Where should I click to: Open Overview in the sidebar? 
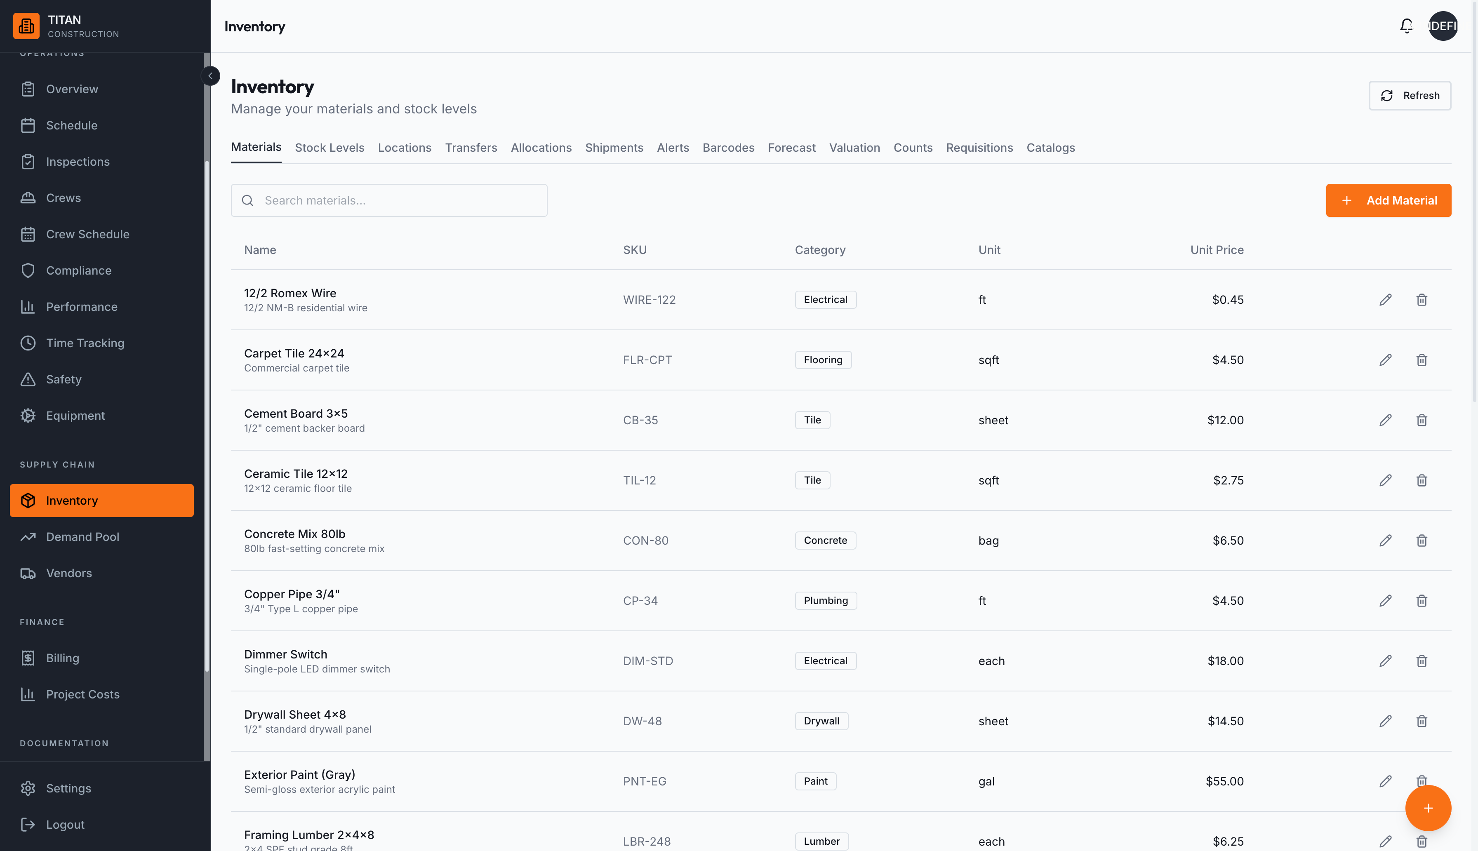coord(102,89)
